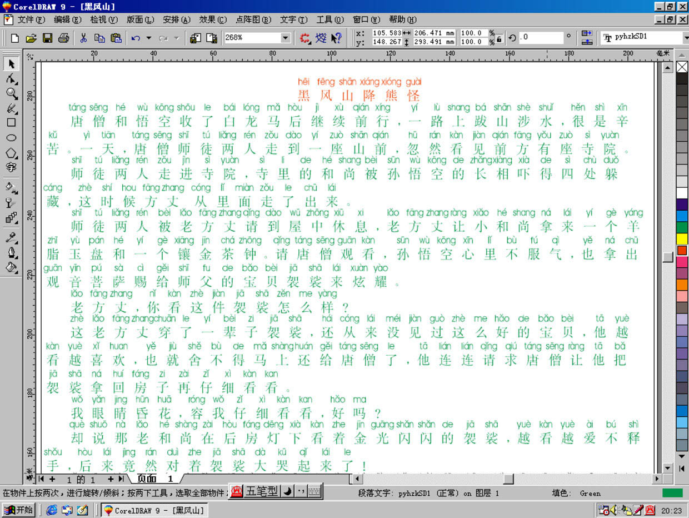Activate the What's This help pointer

pyautogui.click(x=337, y=38)
